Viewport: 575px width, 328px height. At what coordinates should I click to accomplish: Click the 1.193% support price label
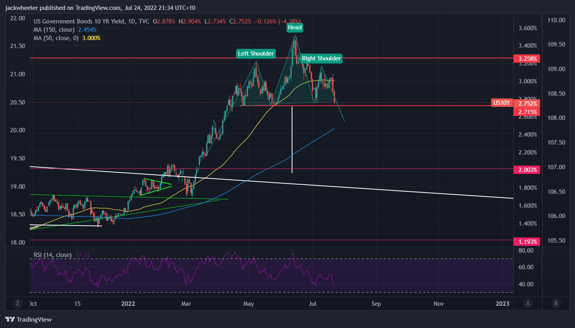(x=527, y=241)
